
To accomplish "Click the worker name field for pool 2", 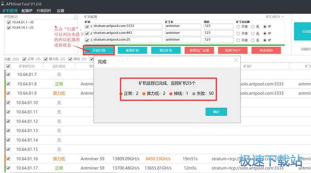I will (183, 33).
